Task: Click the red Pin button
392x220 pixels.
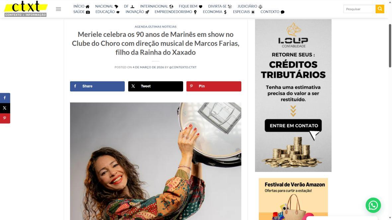Action: tap(214, 86)
